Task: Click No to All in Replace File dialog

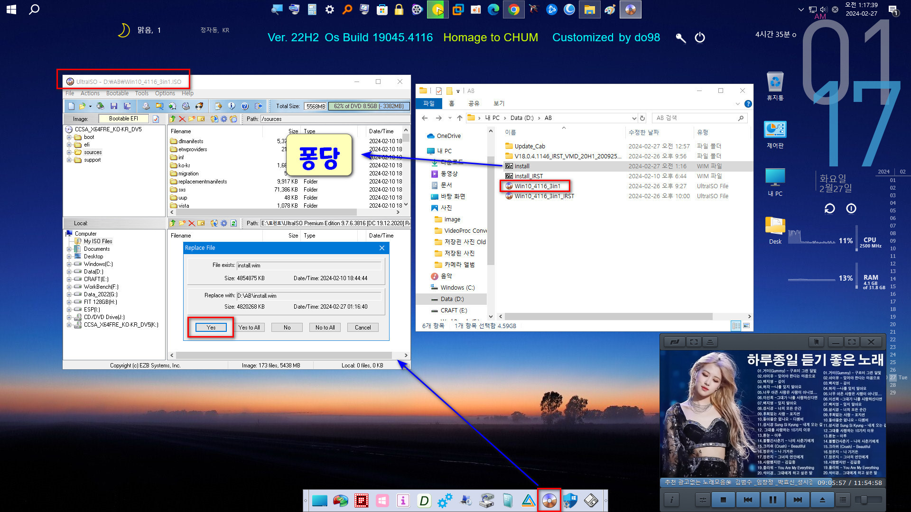Action: click(325, 328)
